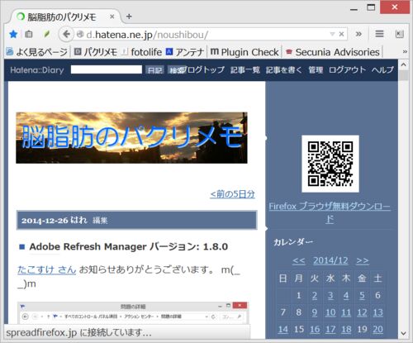
Task: Open the Firefox hamburger menu
Action: [379, 34]
